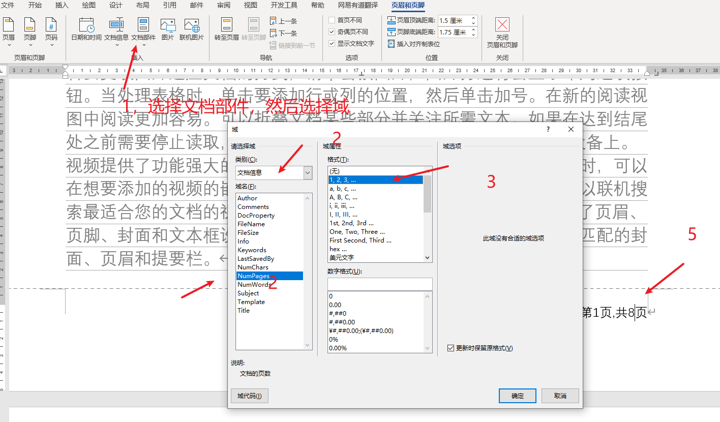
Task: Switch to the 布局 tab
Action: coord(143,5)
